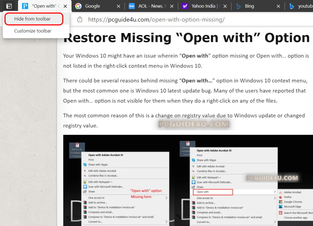Image resolution: width=313 pixels, height=226 pixels.
Task: Switch to the Bing tab
Action: [x=254, y=6]
